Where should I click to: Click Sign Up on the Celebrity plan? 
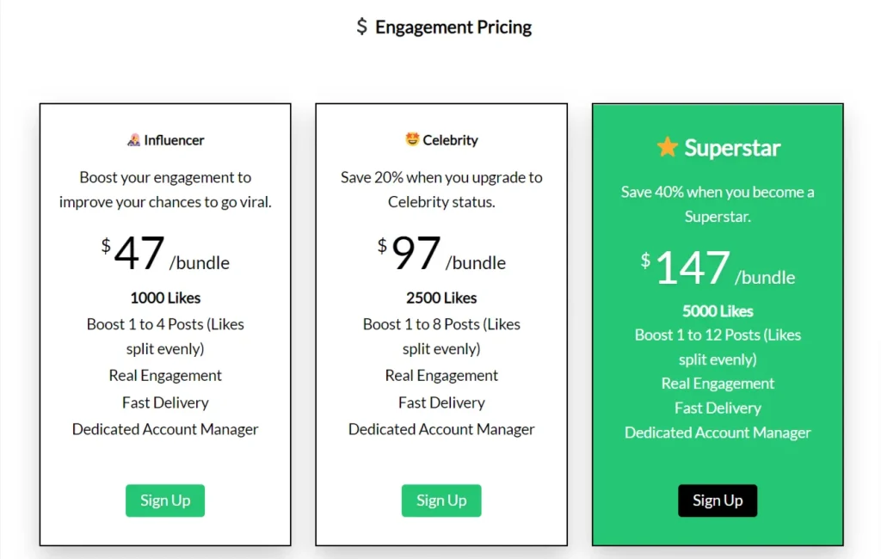[441, 500]
